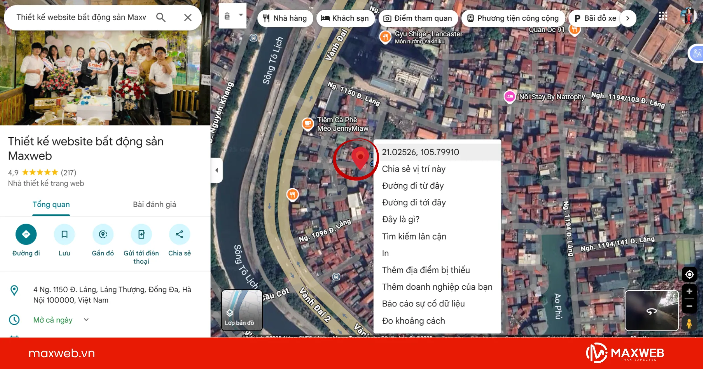
Task: Choose Đo khoảng cách from context menu
Action: click(x=413, y=320)
